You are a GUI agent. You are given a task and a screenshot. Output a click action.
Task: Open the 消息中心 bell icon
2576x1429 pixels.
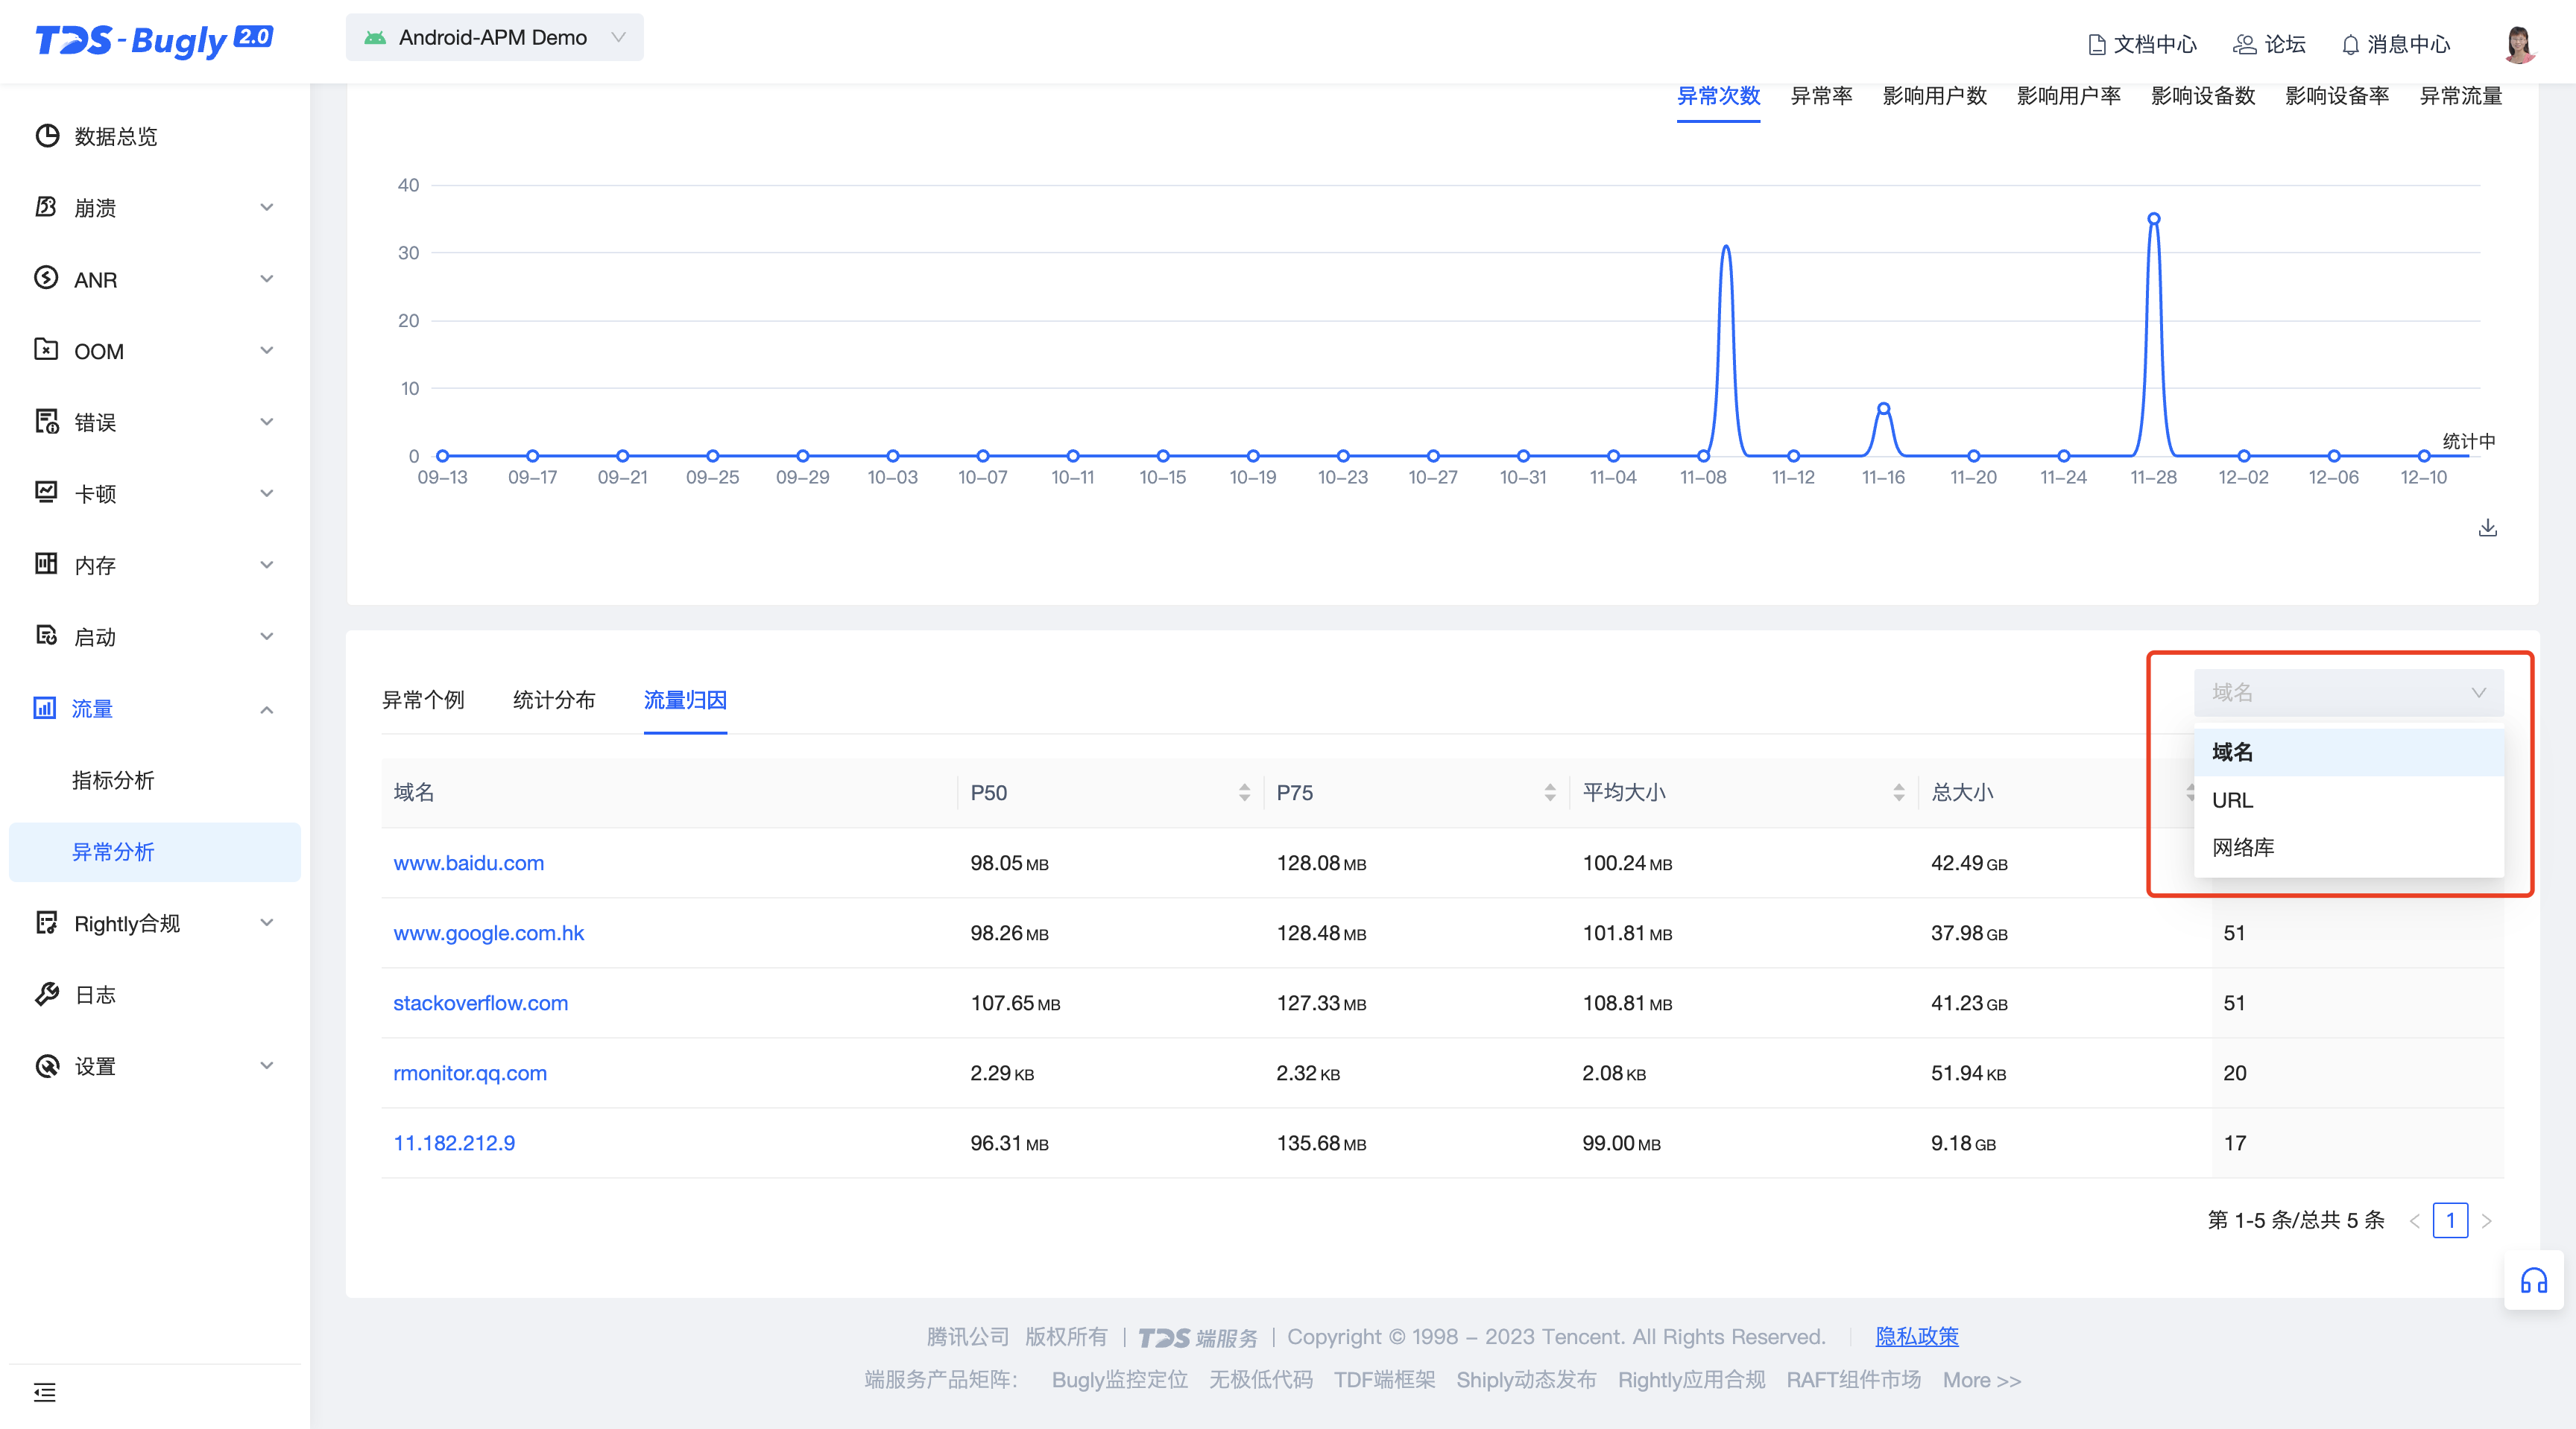pyautogui.click(x=2350, y=44)
